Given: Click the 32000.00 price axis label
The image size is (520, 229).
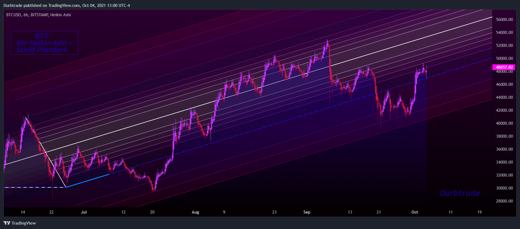Looking at the screenshot, I should [x=504, y=175].
